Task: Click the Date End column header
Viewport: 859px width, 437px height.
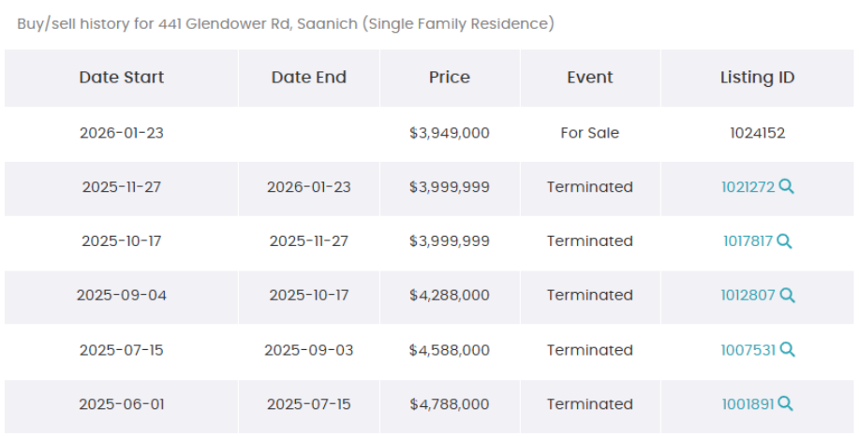Action: click(309, 78)
